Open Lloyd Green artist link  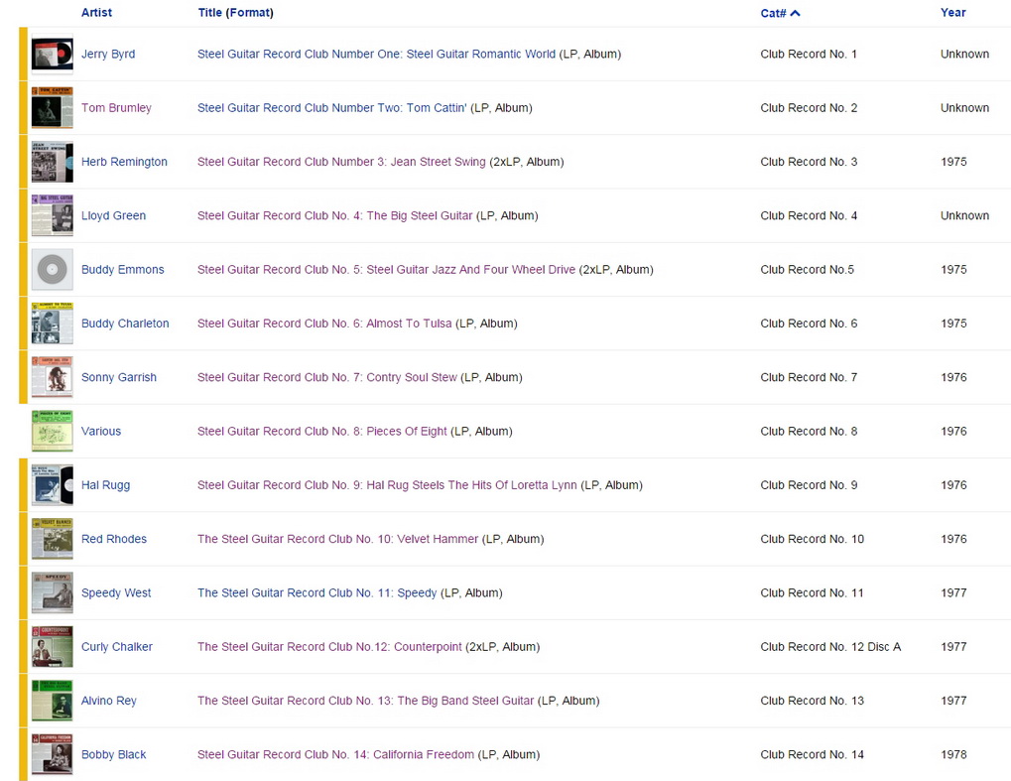click(113, 215)
